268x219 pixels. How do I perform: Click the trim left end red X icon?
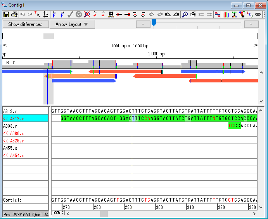click(119, 15)
